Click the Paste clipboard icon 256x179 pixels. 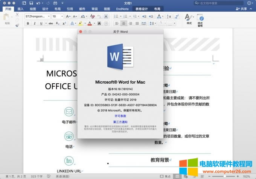pos(8,17)
